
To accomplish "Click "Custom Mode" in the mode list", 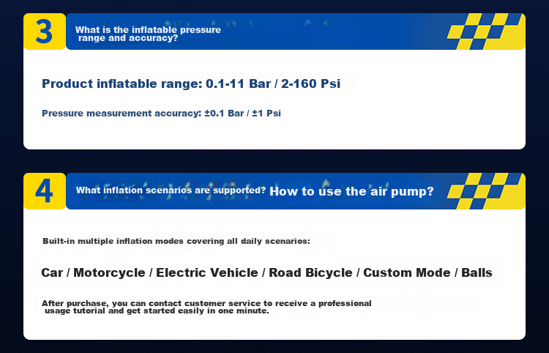I will 407,272.
